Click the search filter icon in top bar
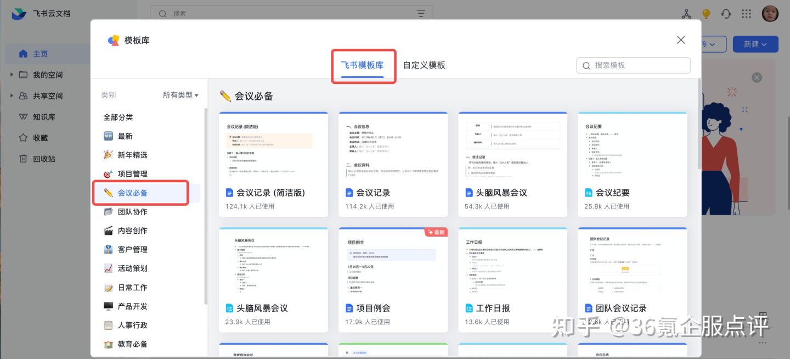This screenshot has width=790, height=359. (421, 13)
